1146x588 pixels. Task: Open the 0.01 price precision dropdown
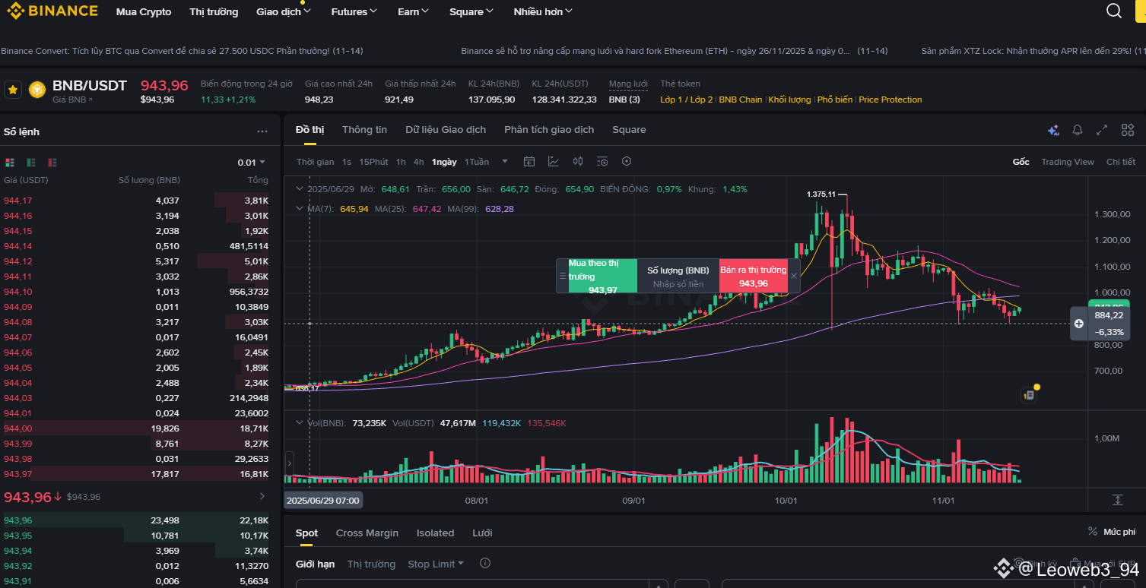tap(252, 162)
